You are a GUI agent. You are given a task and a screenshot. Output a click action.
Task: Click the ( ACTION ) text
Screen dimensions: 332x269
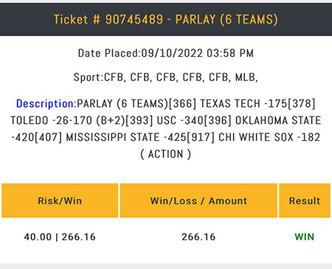tap(165, 154)
